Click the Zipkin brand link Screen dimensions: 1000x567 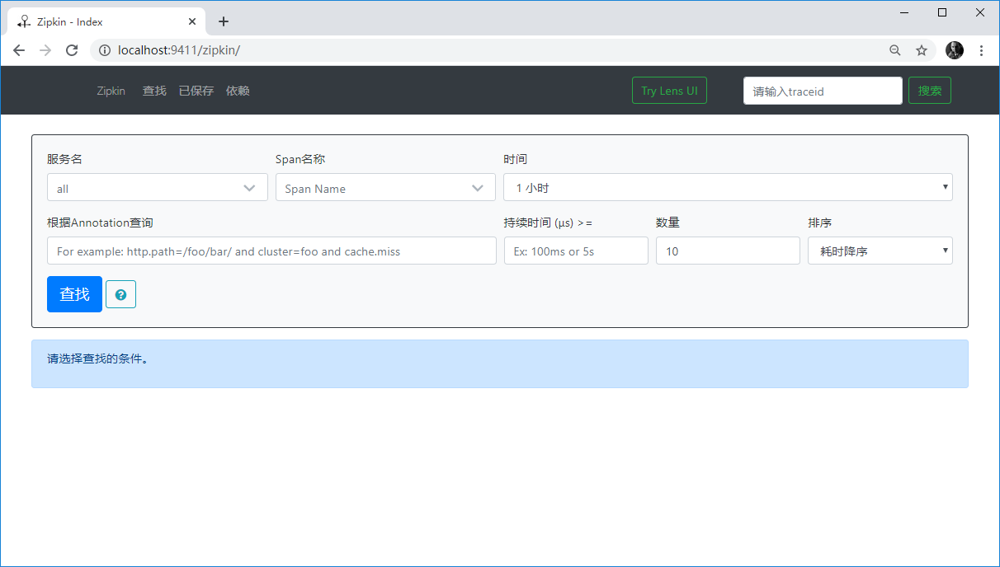[111, 91]
